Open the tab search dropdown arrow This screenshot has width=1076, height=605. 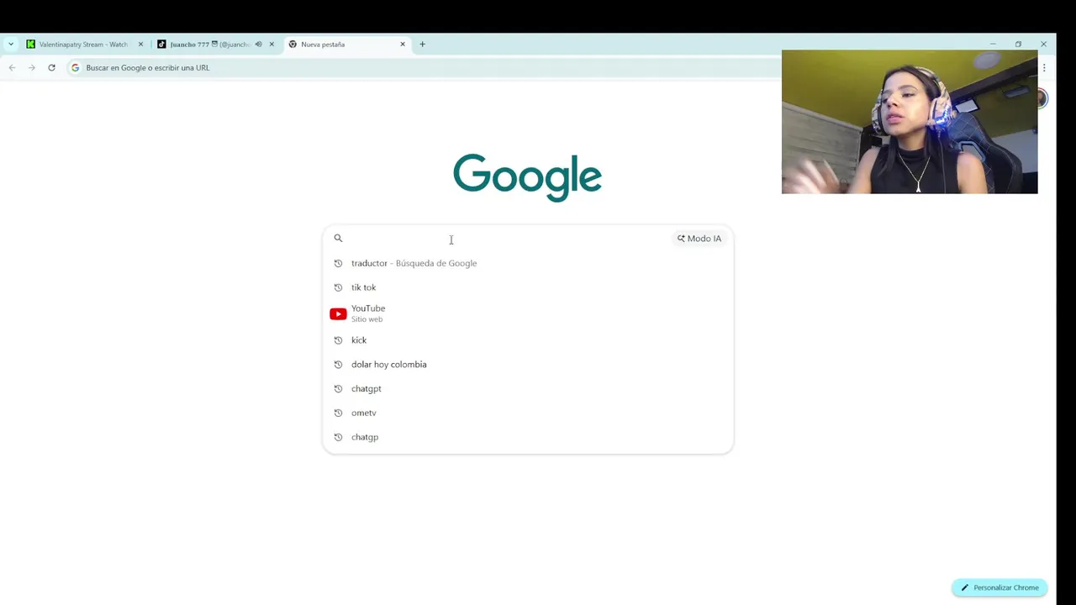coord(11,45)
